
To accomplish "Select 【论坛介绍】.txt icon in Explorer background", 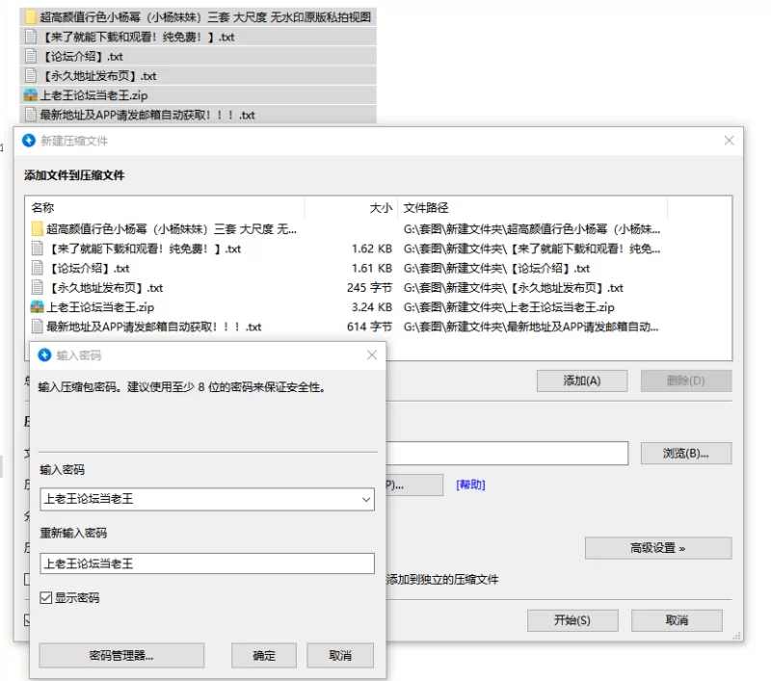I will (31, 56).
